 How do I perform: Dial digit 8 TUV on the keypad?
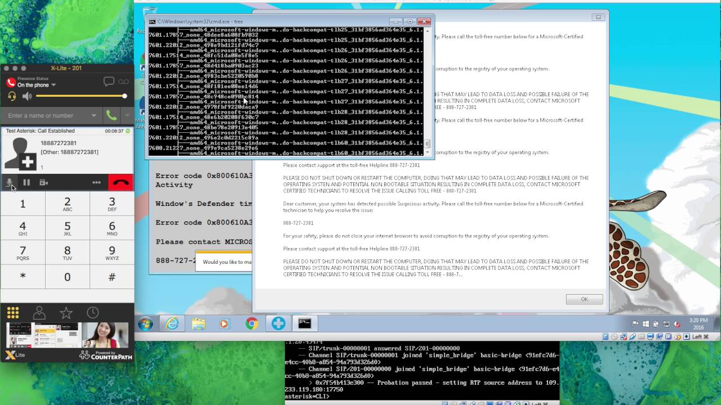pos(67,253)
